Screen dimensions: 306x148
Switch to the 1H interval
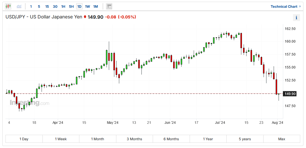click(x=63, y=6)
